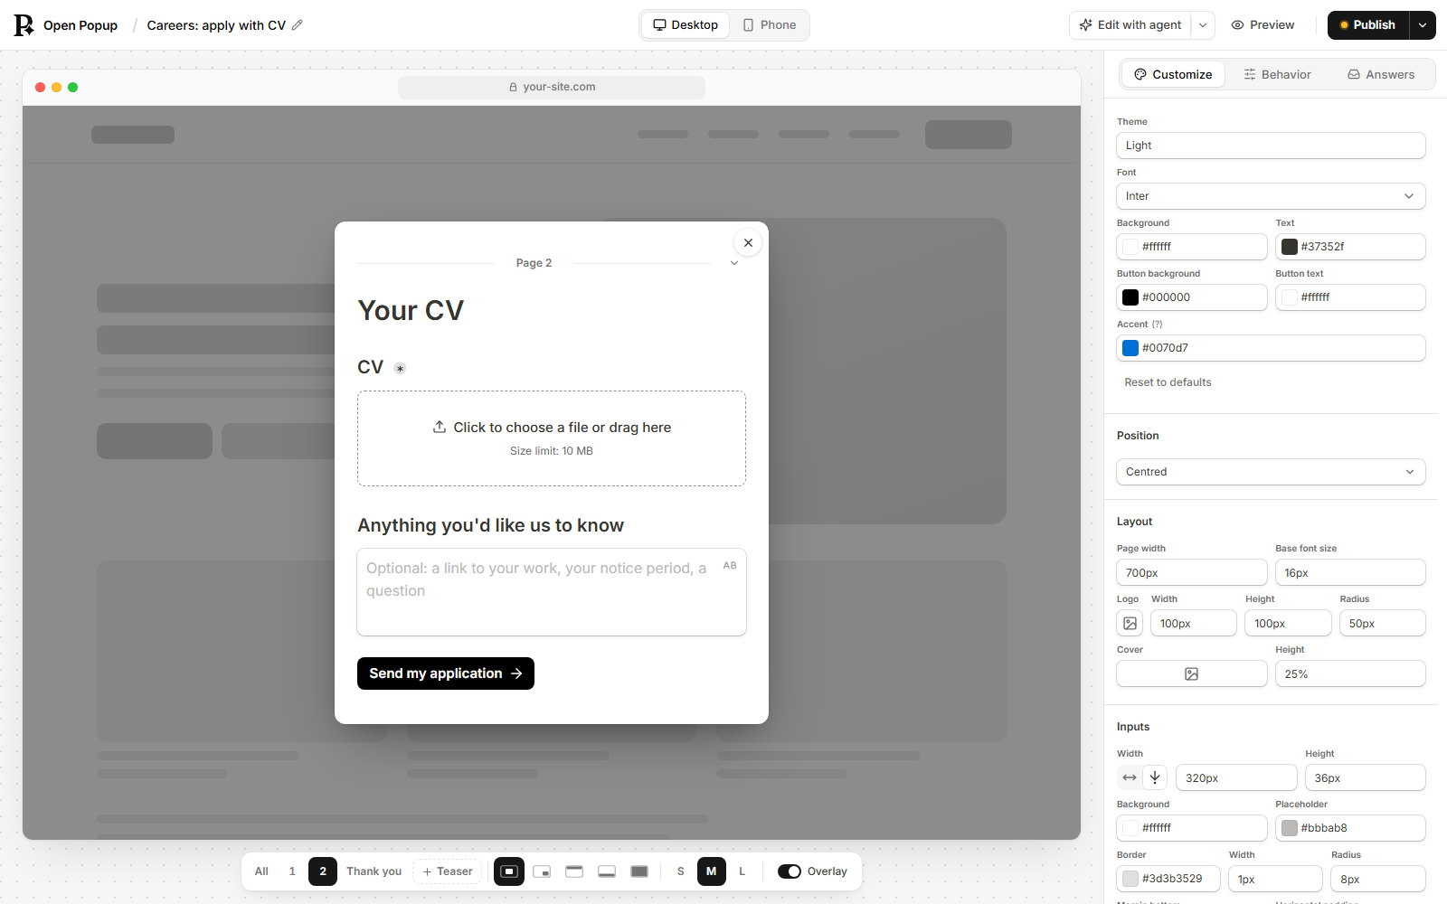Select the centred popup layout icon
The width and height of the screenshot is (1447, 904).
[x=509, y=871]
